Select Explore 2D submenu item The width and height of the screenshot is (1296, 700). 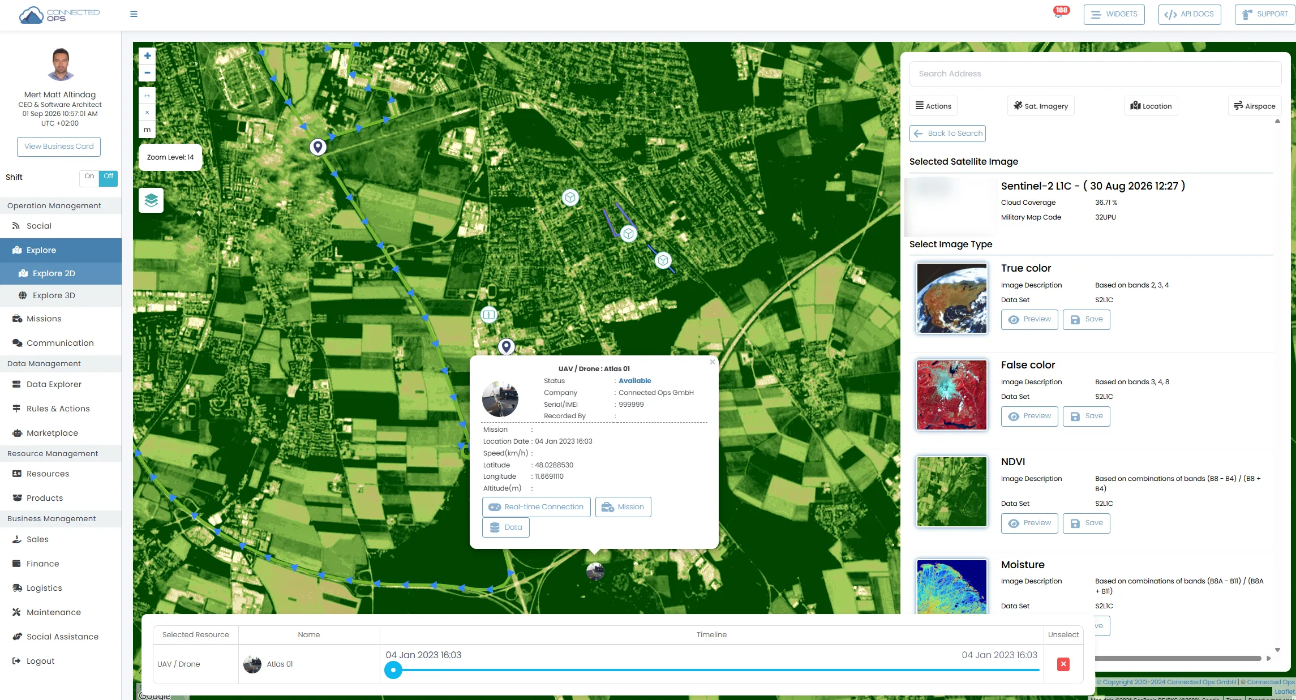tap(61, 273)
